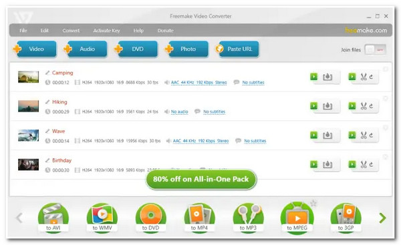
Task: Choose the to AVI output format icon
Action: click(53, 218)
